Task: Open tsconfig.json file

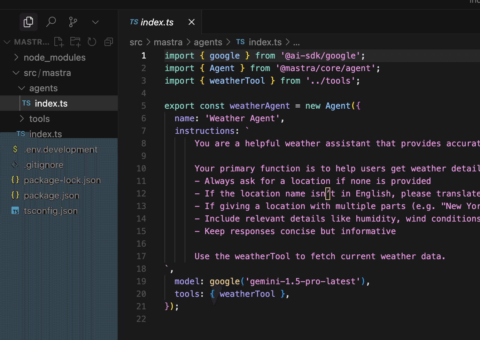Action: tap(51, 211)
